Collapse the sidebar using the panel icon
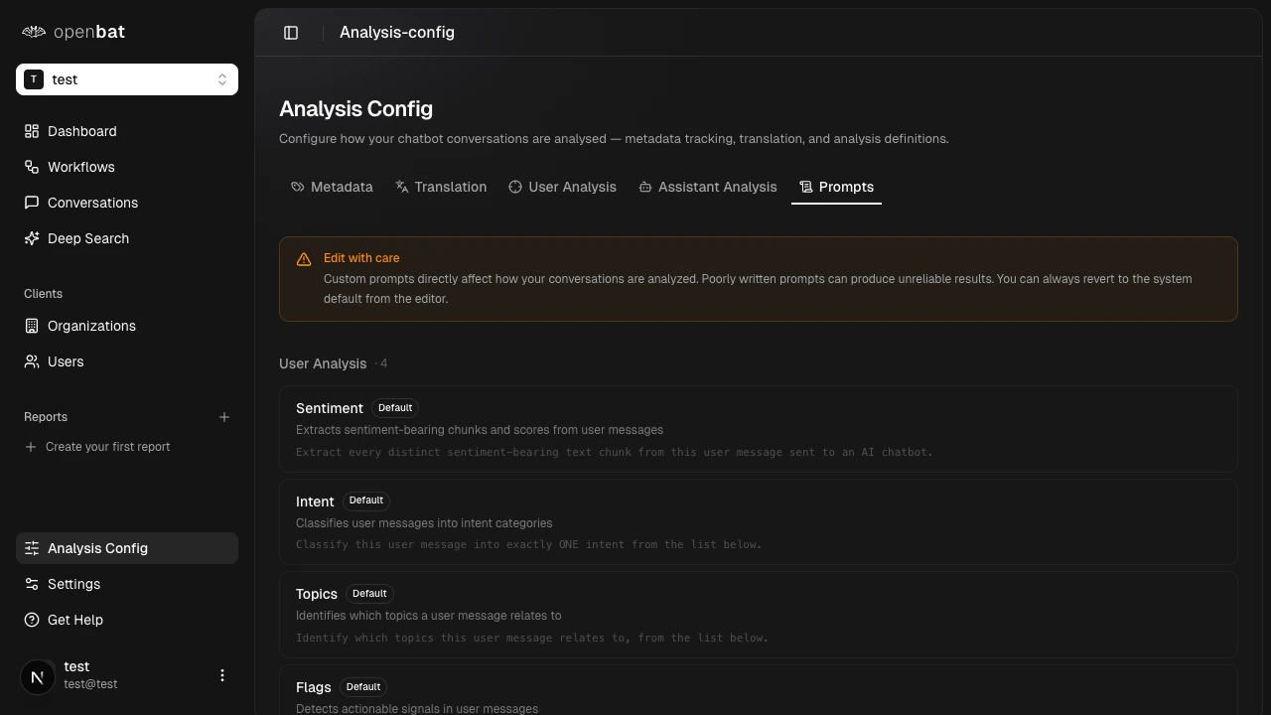The width and height of the screenshot is (1271, 715). click(x=291, y=32)
